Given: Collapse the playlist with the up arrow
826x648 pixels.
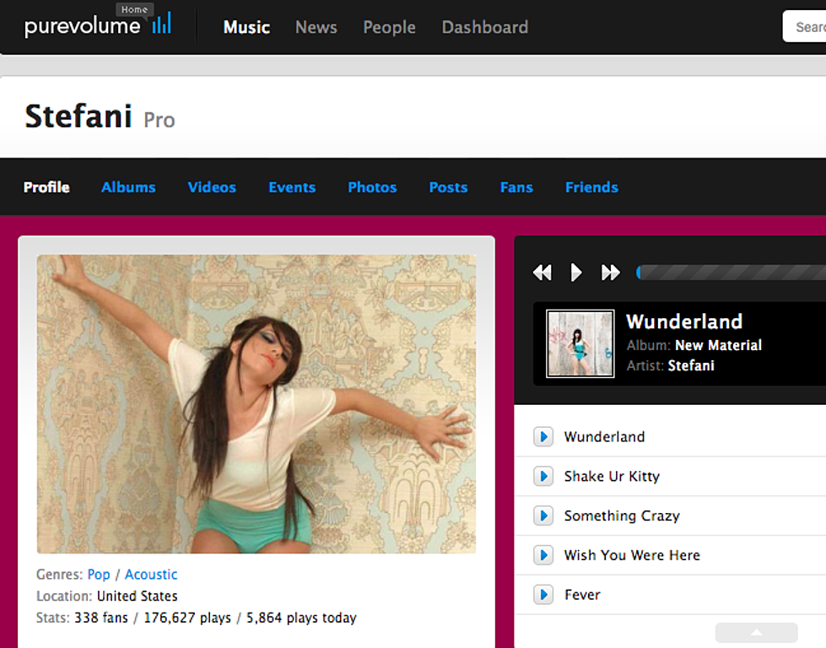Looking at the screenshot, I should pos(757,633).
